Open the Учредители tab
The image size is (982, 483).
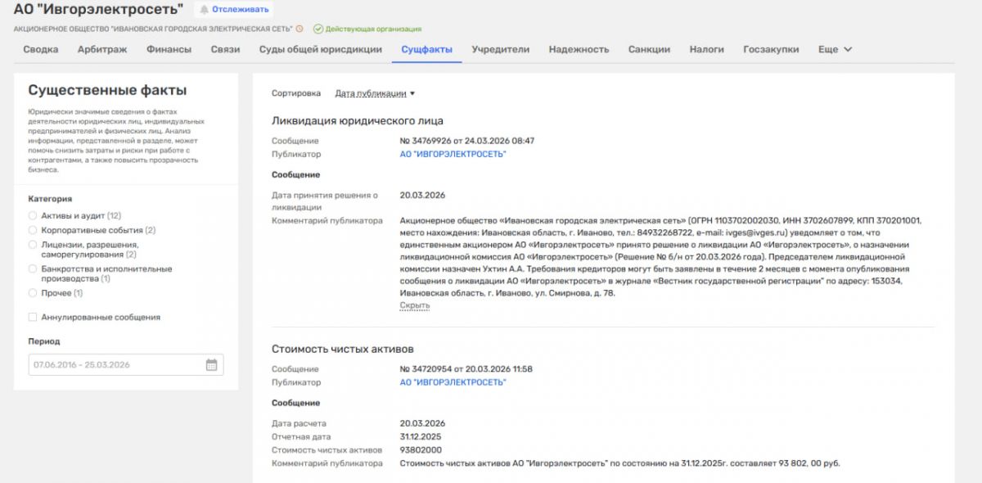tap(500, 49)
